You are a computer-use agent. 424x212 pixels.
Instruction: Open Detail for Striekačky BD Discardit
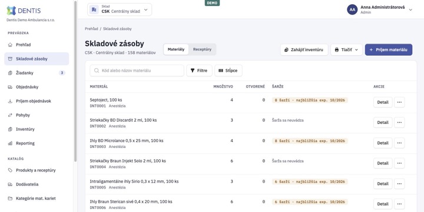tap(383, 123)
